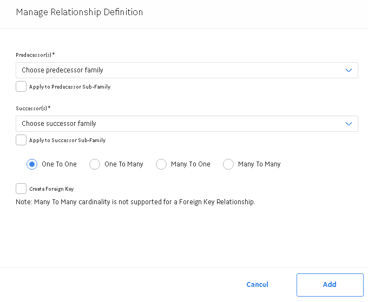This screenshot has width=368, height=302.
Task: Click the Predecessor(s) field label
Action: tap(35, 55)
